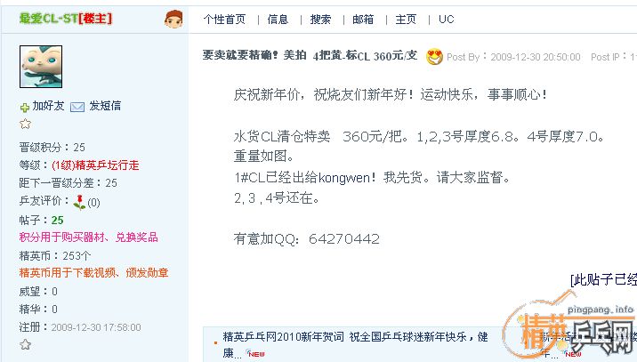Screen dimensions: 637x362
Task: Open the user's avatar picture
Action: click(x=41, y=67)
